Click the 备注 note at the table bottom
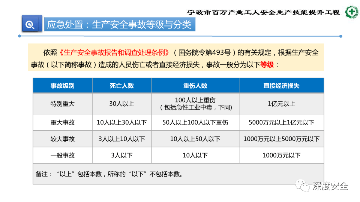This screenshot has height=202, width=360. pyautogui.click(x=109, y=174)
